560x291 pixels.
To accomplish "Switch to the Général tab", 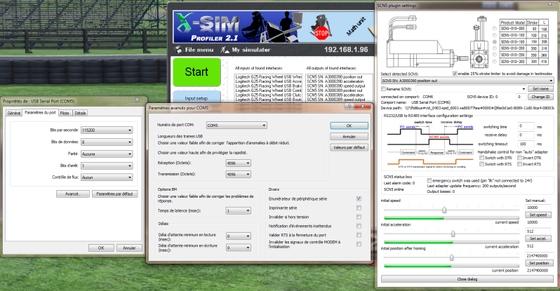I will tap(14, 113).
